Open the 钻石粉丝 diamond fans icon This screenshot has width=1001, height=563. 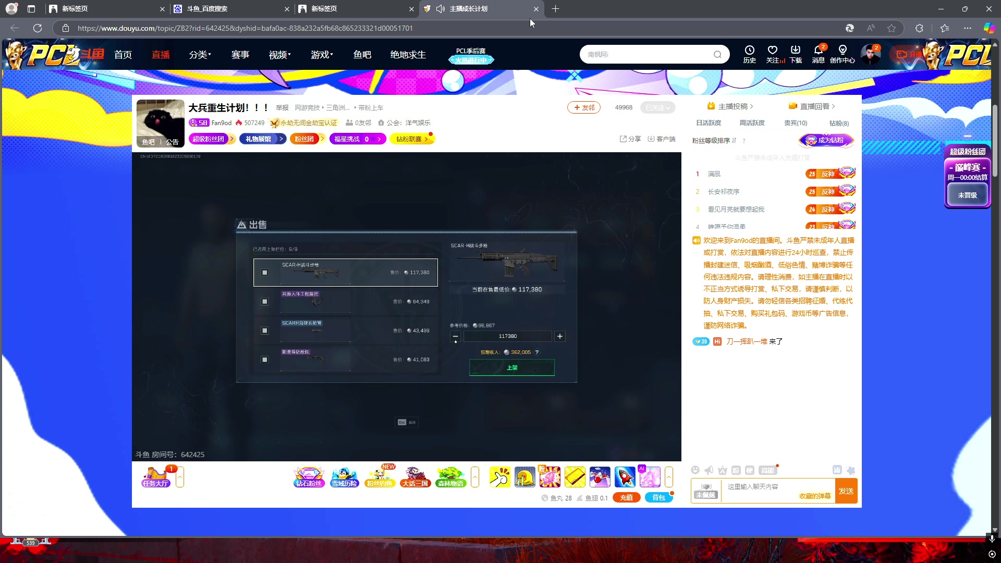[x=309, y=477]
